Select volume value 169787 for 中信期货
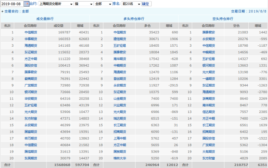 pos(64,33)
